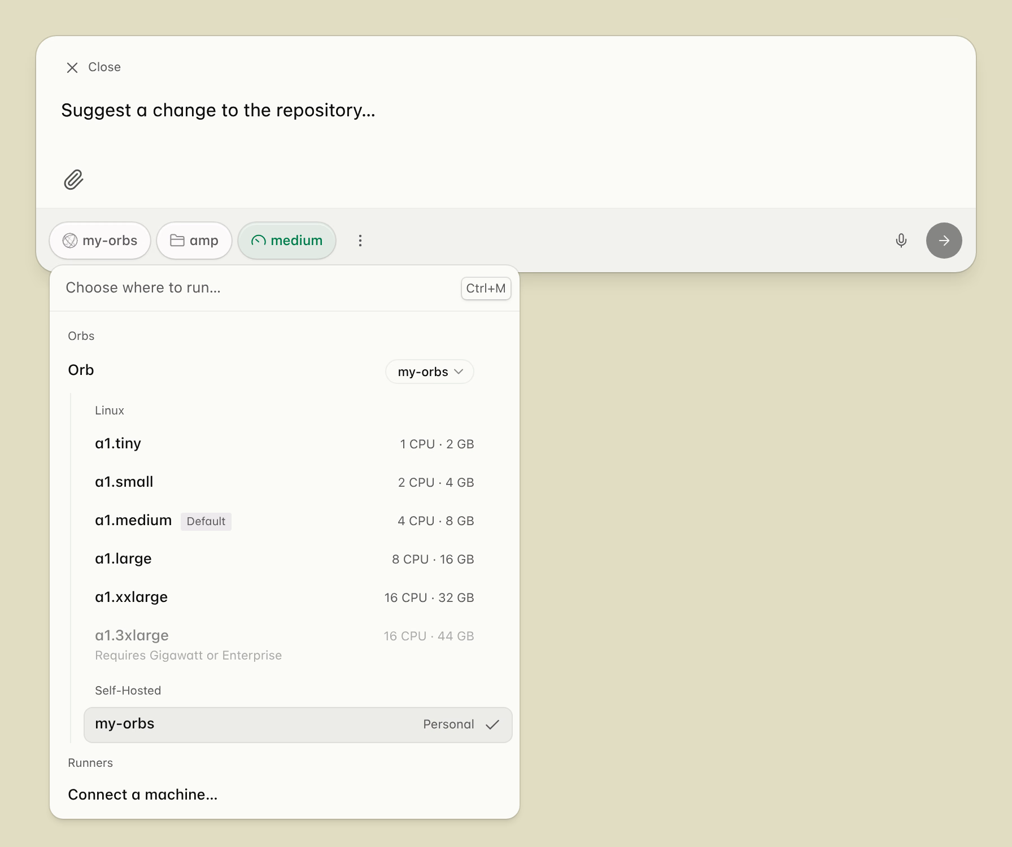Click the checkmark on my-orbs row
This screenshot has height=847, width=1012.
(x=492, y=724)
